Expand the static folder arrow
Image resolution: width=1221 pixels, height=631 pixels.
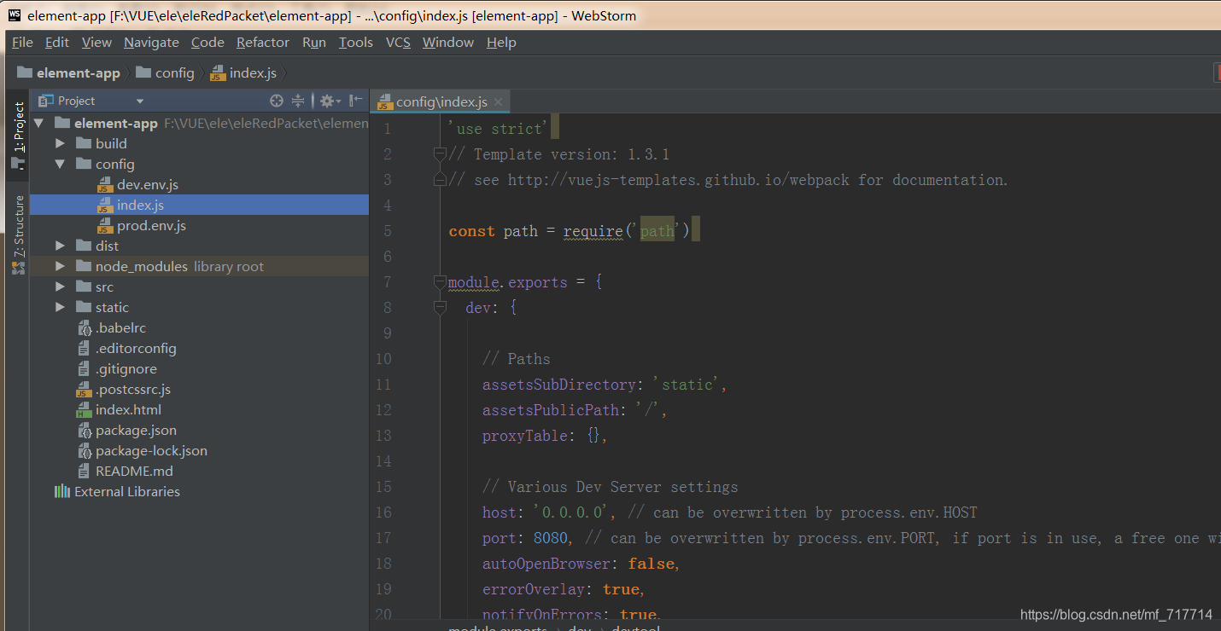(x=60, y=307)
